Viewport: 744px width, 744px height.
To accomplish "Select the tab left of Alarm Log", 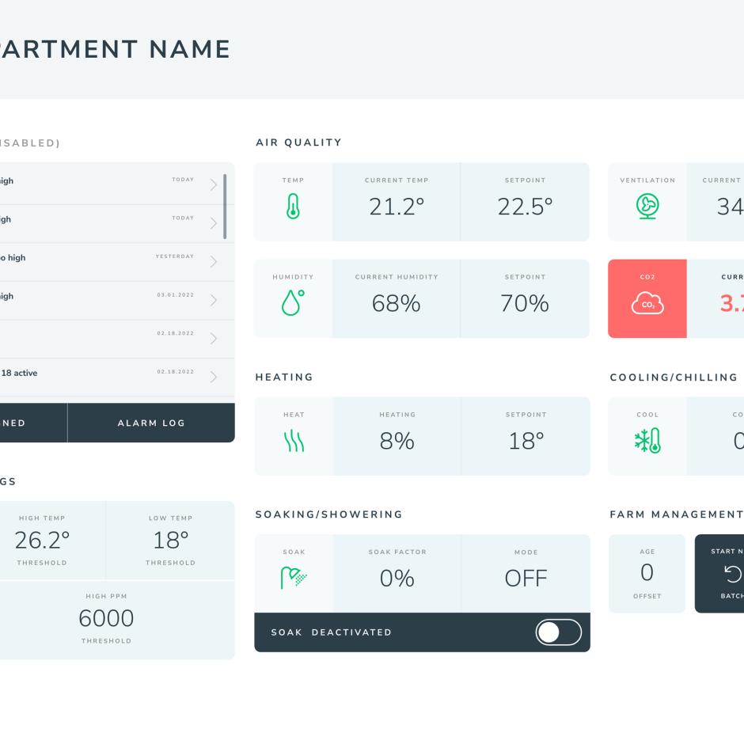I will pyautogui.click(x=33, y=423).
